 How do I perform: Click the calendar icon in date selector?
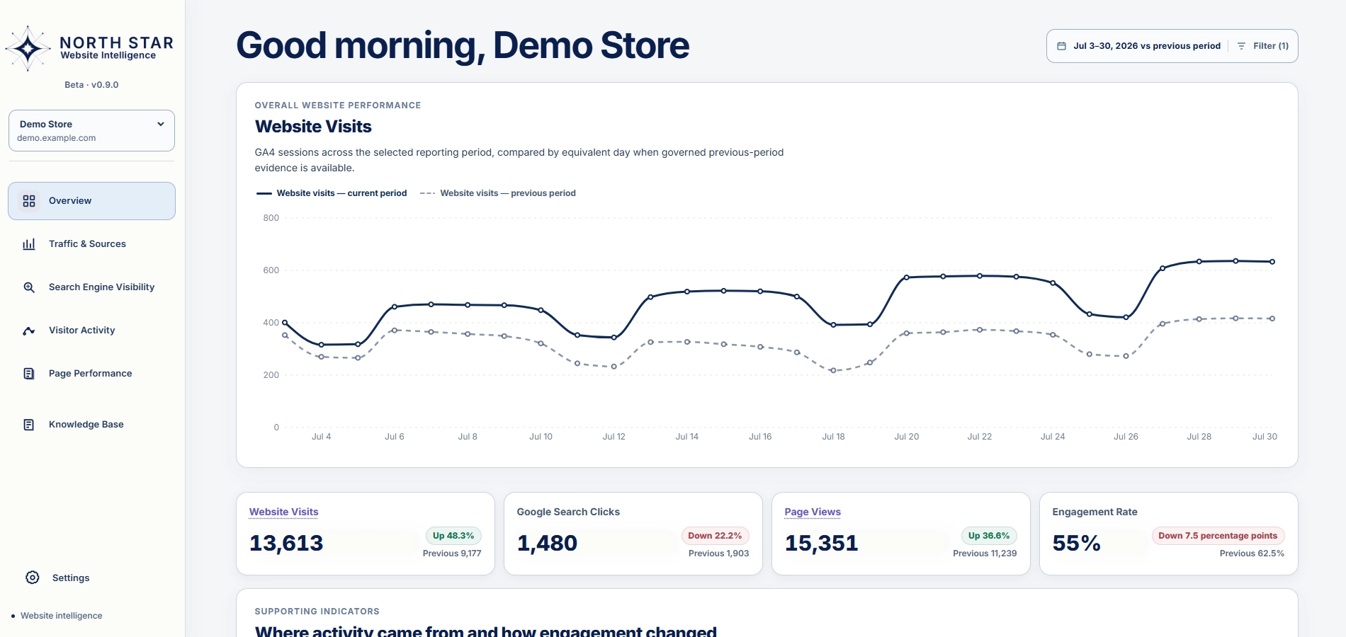(1061, 46)
